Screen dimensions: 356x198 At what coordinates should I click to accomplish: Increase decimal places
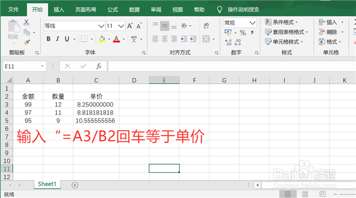point(228,42)
